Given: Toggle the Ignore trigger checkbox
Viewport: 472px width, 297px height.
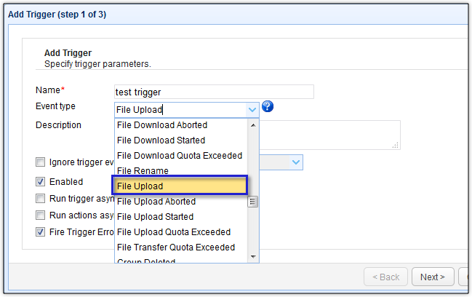Looking at the screenshot, I should 41,162.
